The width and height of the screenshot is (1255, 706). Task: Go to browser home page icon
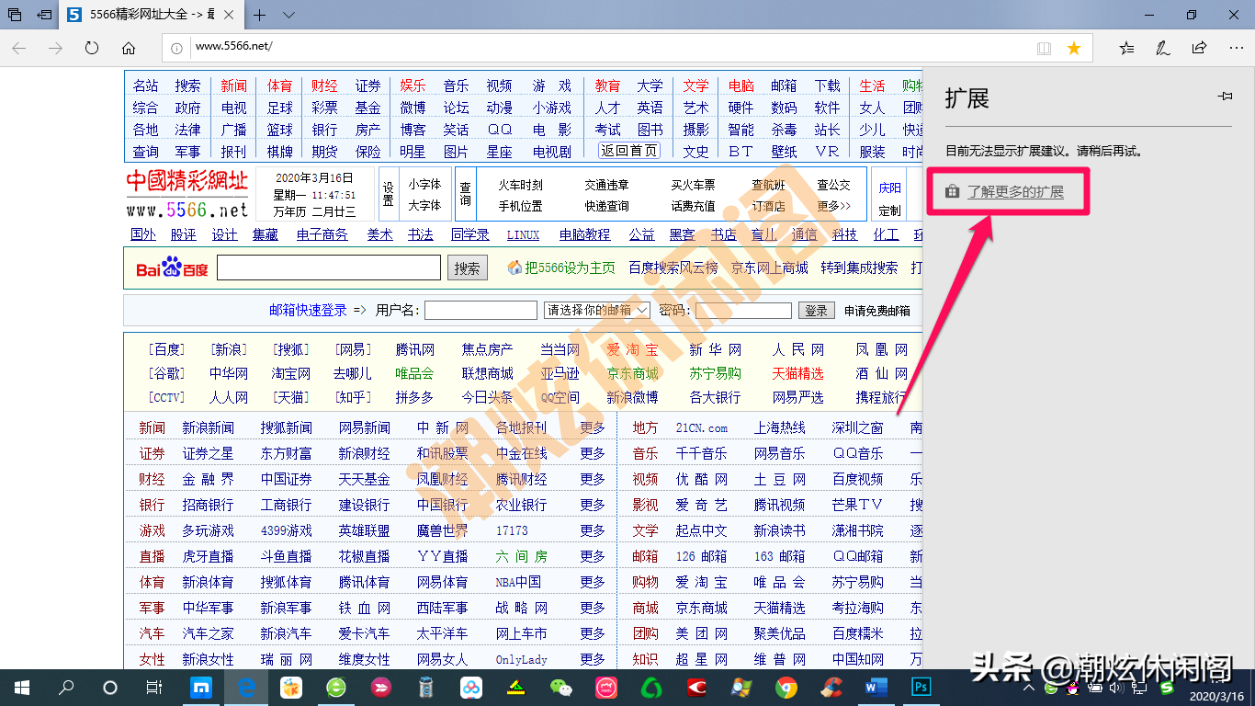129,48
